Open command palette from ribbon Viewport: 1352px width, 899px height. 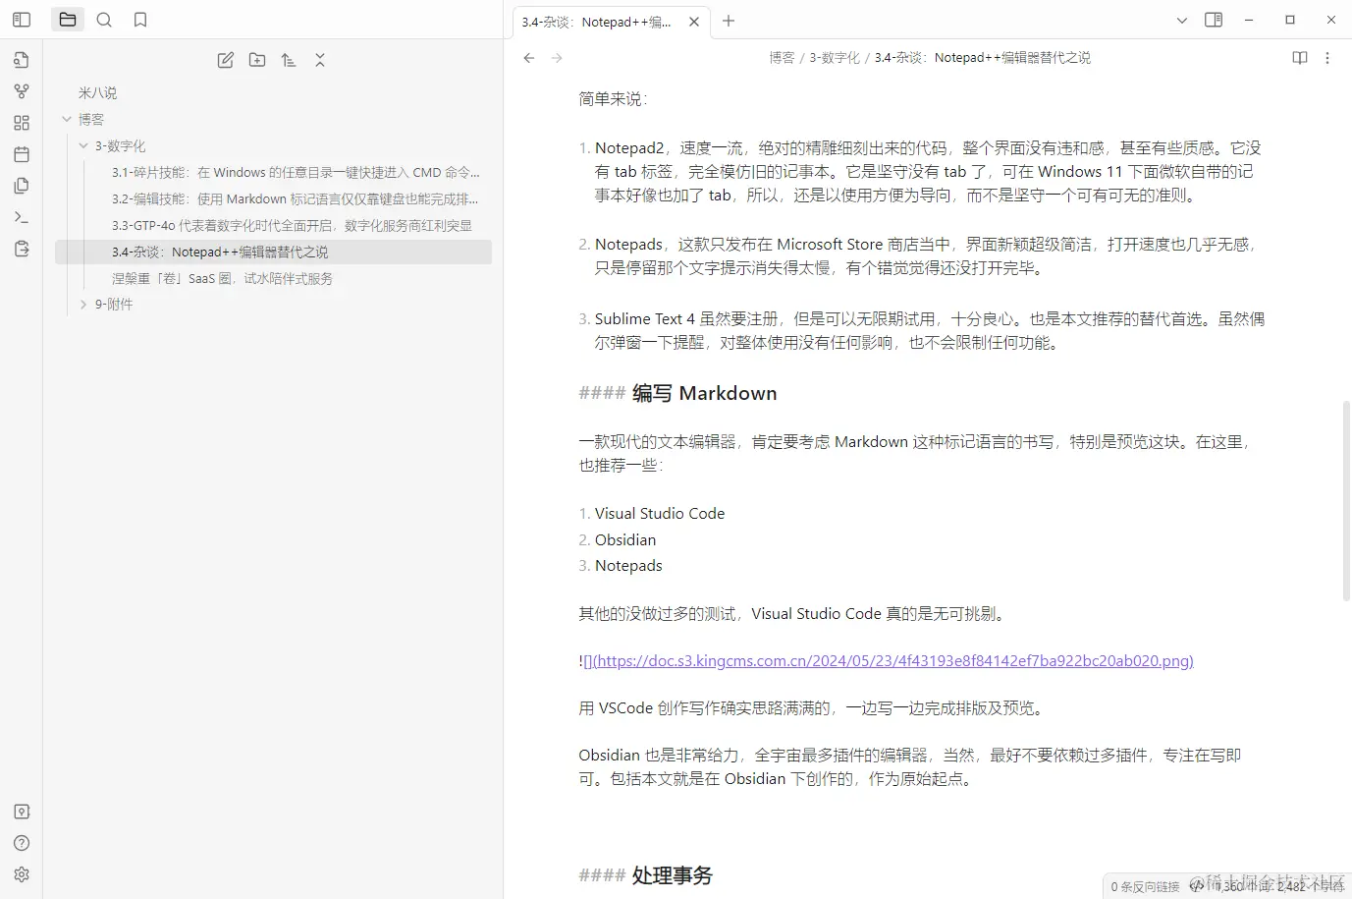(22, 217)
